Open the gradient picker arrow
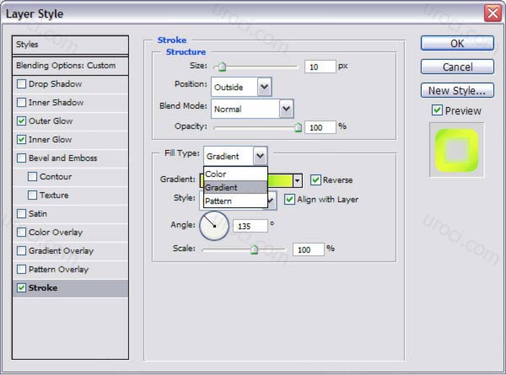This screenshot has width=506, height=375. coord(297,180)
